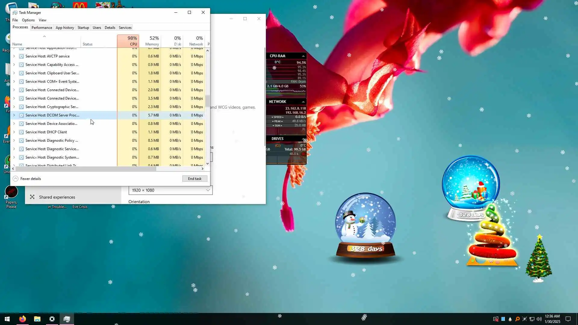Switch to the Performance tab
This screenshot has width=578, height=325.
pyautogui.click(x=42, y=27)
